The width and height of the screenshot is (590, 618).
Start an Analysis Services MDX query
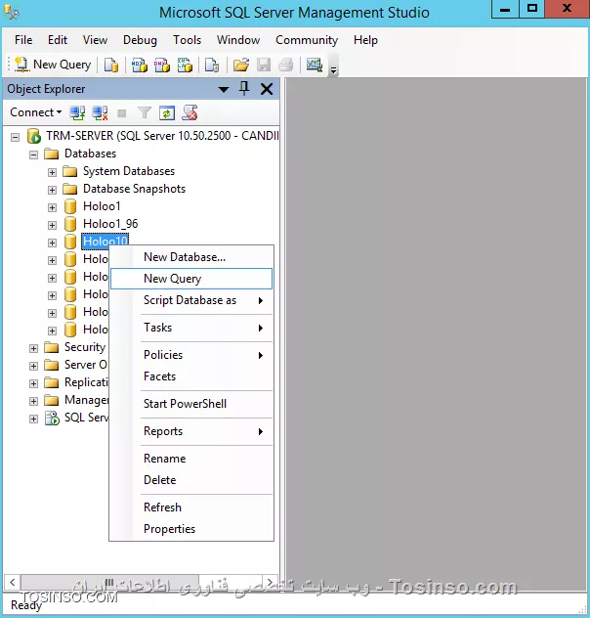pos(139,66)
